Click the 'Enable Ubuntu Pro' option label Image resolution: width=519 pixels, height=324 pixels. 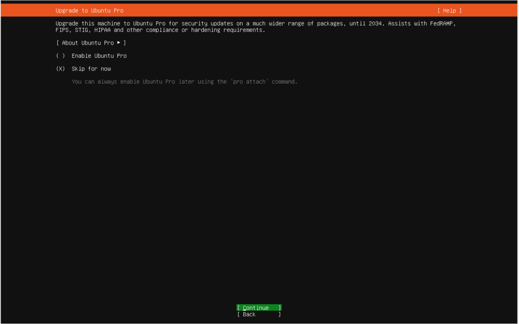coord(99,56)
